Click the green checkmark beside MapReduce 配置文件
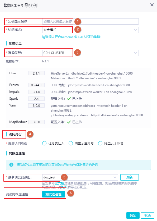Screen dimensions: 157x221 [69, 122]
